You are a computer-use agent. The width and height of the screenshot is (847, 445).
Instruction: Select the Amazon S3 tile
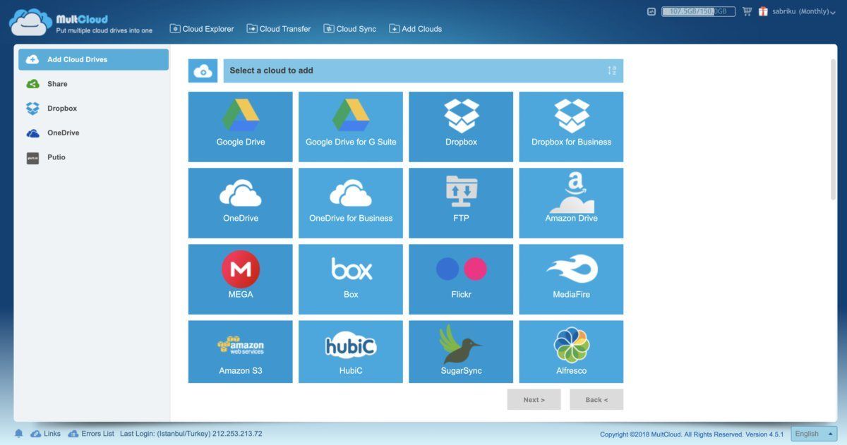[240, 351]
